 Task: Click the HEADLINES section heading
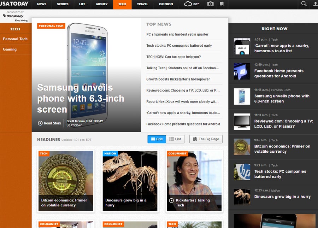coord(48,140)
